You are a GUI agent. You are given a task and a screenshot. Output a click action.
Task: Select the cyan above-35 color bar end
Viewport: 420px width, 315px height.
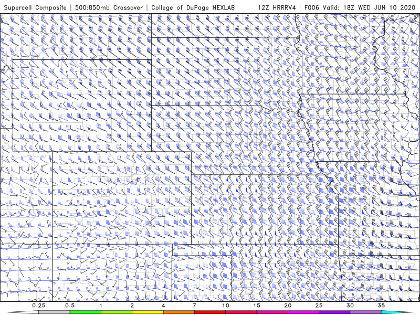click(396, 312)
